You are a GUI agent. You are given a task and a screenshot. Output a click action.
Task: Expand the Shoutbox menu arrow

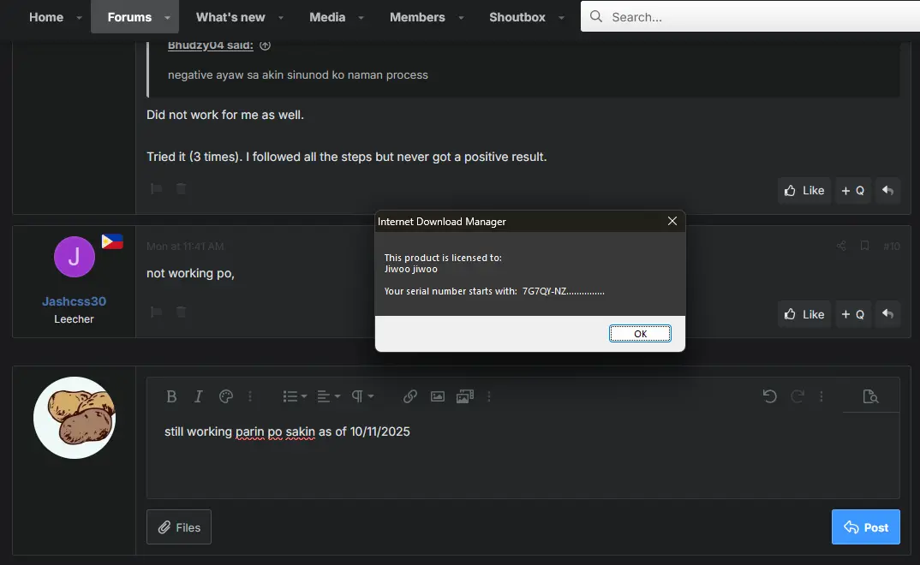point(561,18)
